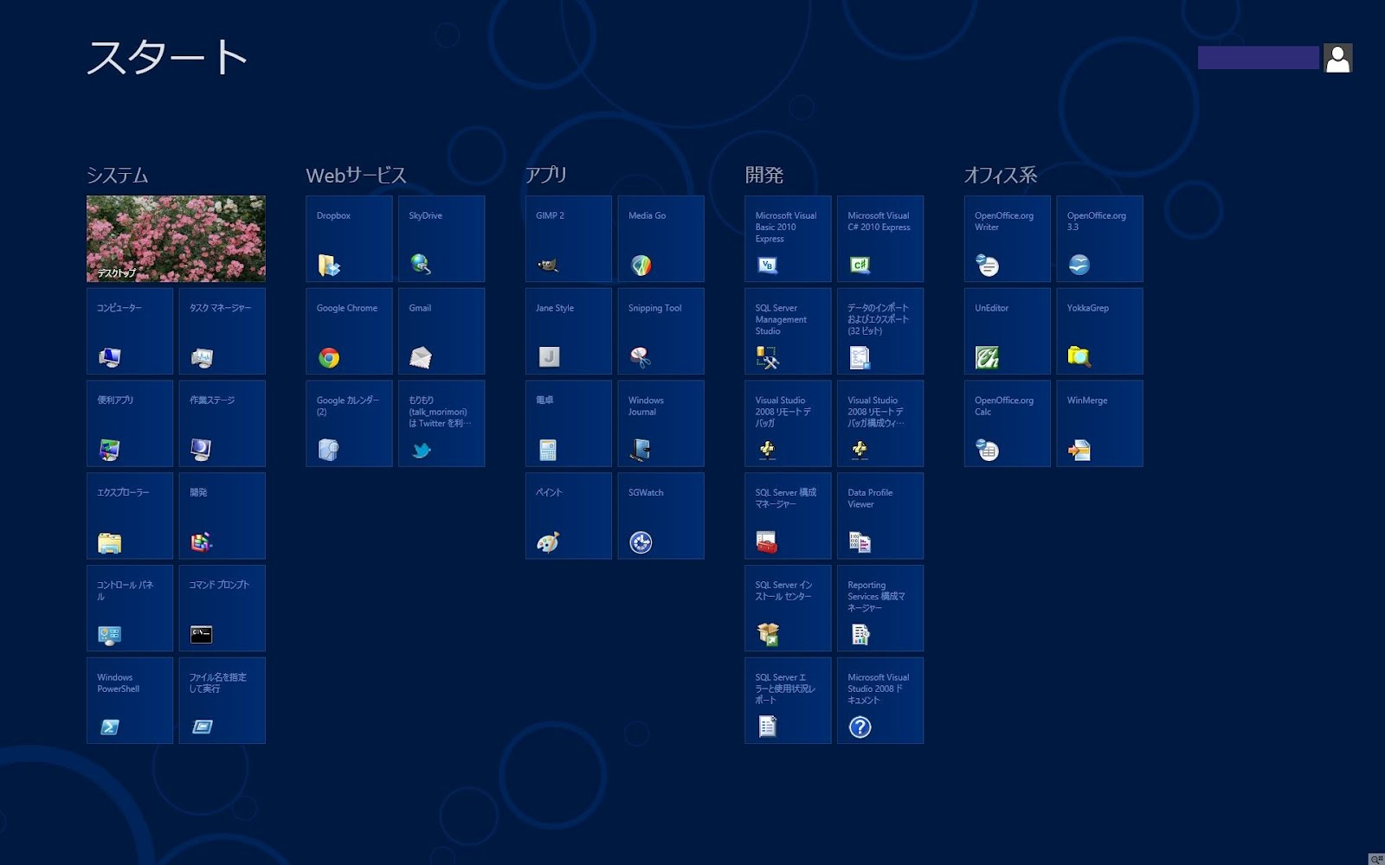This screenshot has height=865, width=1385.
Task: Open ファイル名を指定して実行 tile
Action: pyautogui.click(x=222, y=701)
